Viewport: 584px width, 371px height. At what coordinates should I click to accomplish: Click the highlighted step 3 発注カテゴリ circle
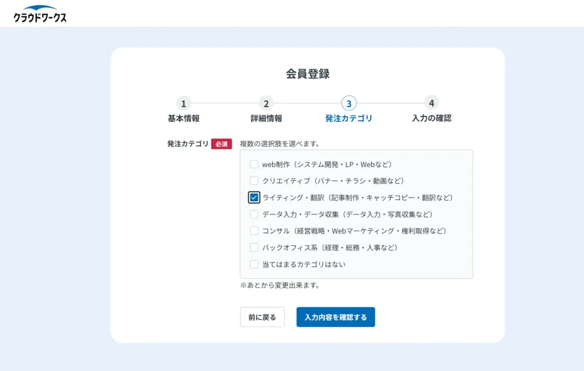[x=348, y=104]
